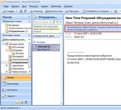Open the Address Book icon in toolbar
The width and height of the screenshot is (121, 110).
[115, 11]
